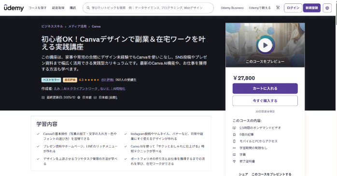Open the 購読 menu item
Screen dimensions: 337x176
pos(72,8)
